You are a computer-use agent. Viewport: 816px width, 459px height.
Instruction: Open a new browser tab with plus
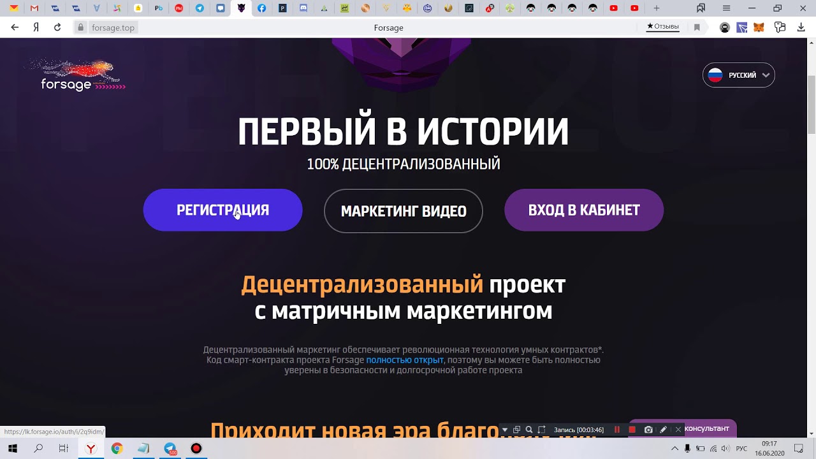point(656,8)
